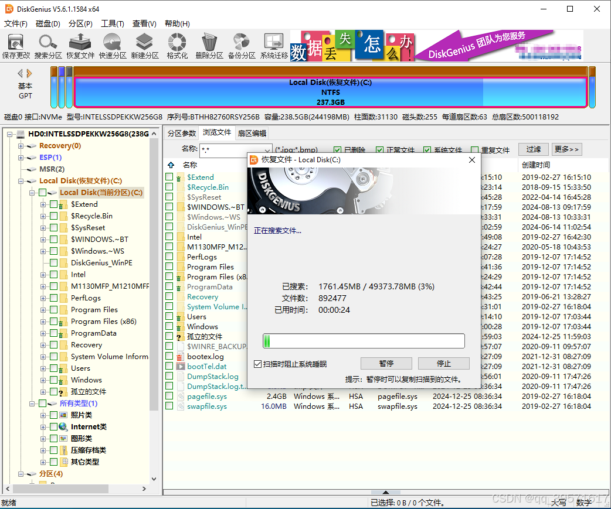Expand the Recovery(0) partition node
Viewport: 611px width, 509px height.
21,146
